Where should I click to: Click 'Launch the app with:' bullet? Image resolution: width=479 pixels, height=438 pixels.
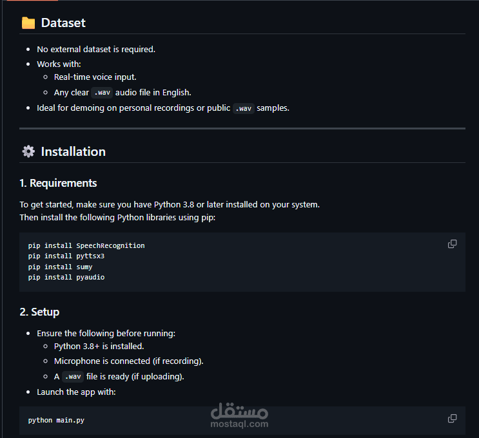pyautogui.click(x=76, y=392)
